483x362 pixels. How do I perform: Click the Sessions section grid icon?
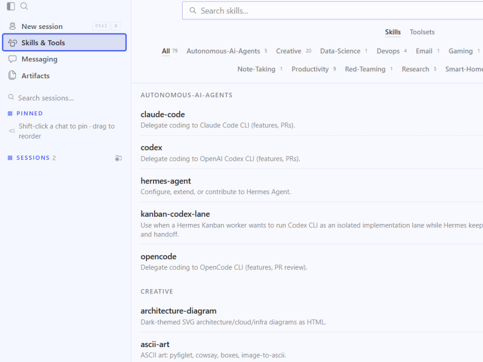10,158
